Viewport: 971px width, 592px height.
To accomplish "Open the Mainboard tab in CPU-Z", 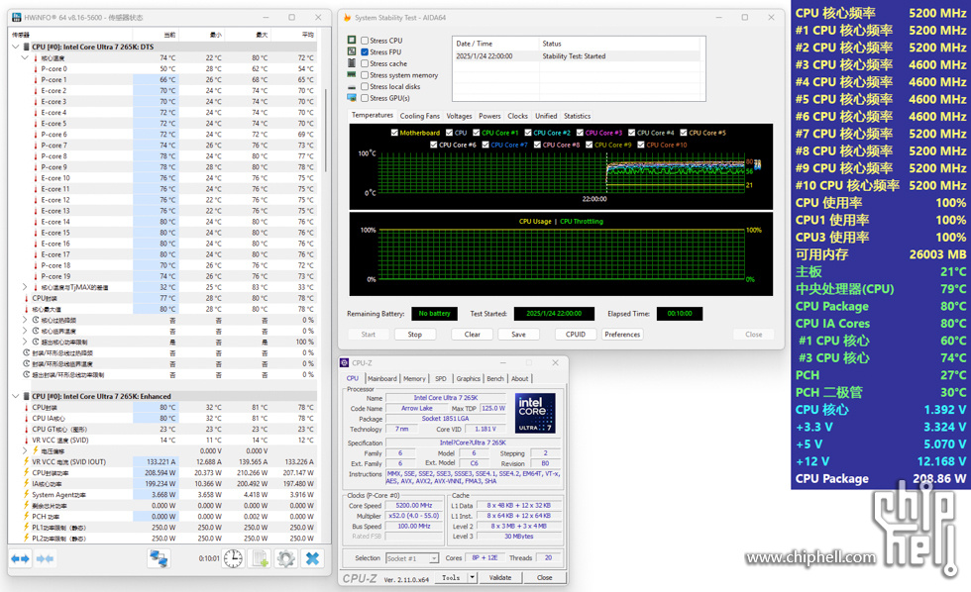I will (x=382, y=378).
